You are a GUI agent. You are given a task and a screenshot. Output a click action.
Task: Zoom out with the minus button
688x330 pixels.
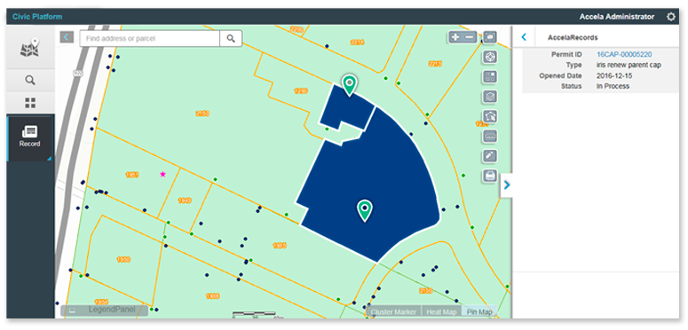point(470,37)
